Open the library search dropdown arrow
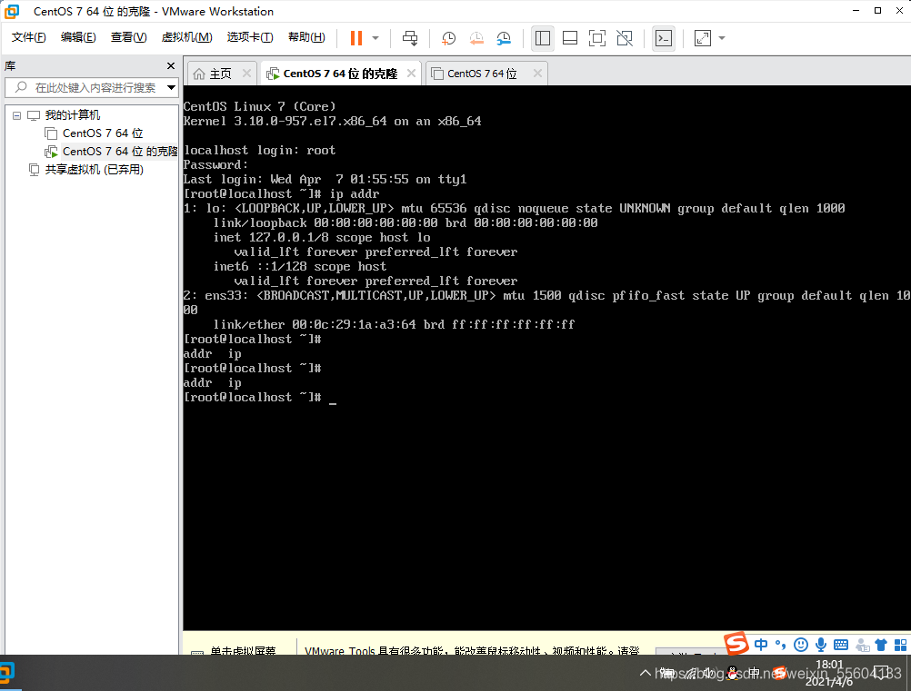Image resolution: width=911 pixels, height=691 pixels. click(172, 87)
